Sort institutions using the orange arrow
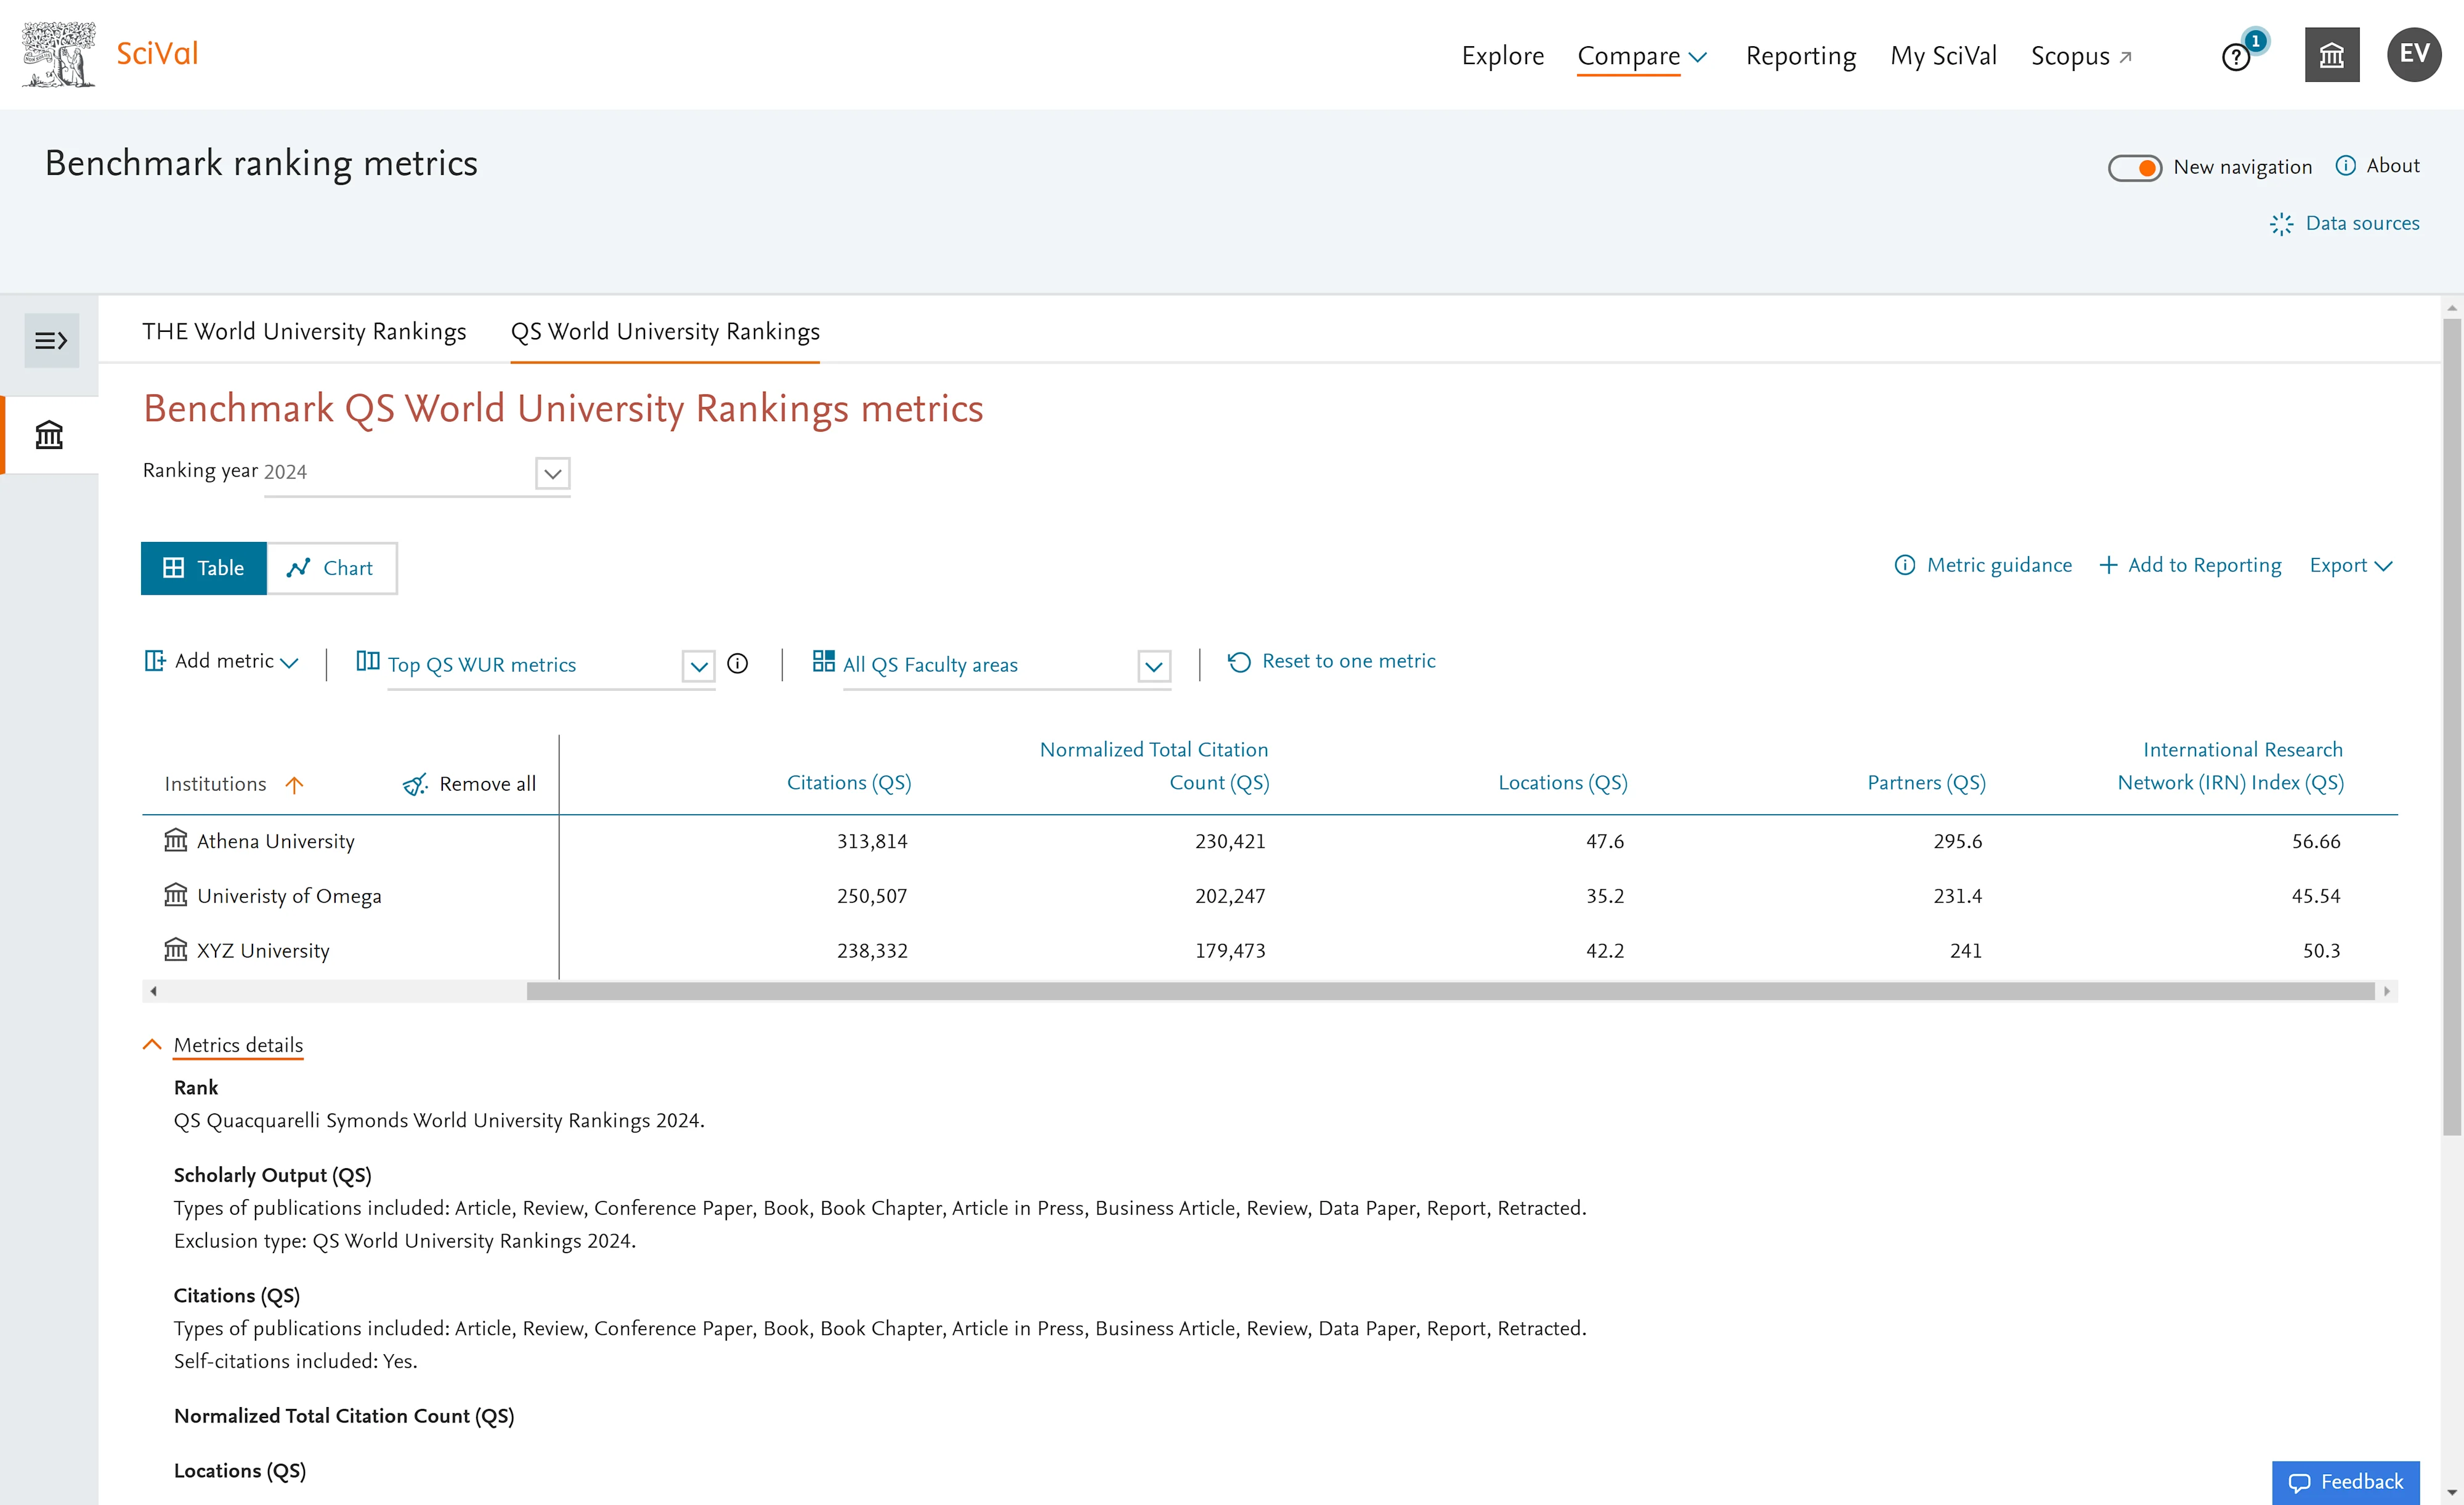 [294, 785]
